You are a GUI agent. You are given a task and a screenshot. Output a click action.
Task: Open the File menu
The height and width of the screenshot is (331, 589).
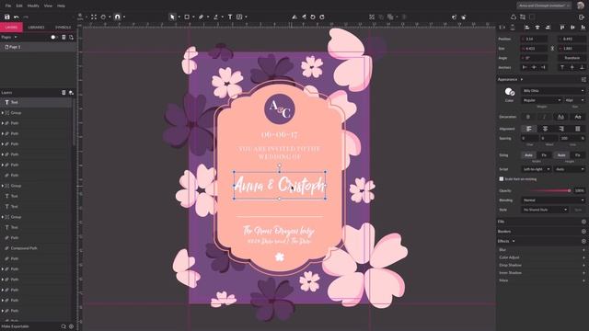coord(8,6)
